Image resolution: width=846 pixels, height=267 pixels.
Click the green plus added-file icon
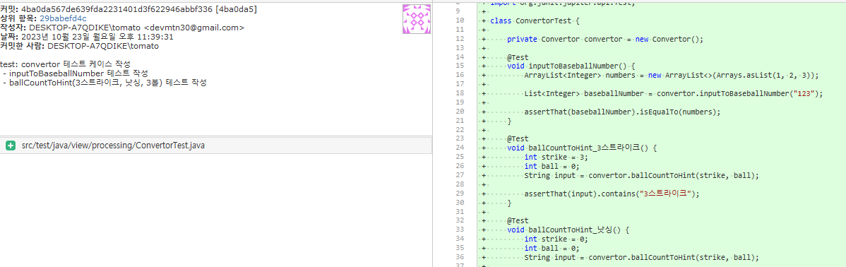point(10,146)
